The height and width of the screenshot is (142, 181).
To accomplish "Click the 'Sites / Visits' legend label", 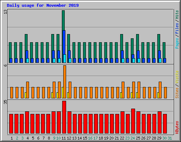I will pyautogui.click(x=177, y=84).
